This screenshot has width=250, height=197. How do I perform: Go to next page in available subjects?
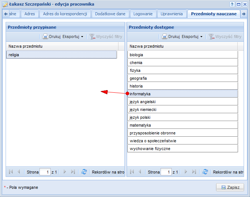tap(186, 172)
